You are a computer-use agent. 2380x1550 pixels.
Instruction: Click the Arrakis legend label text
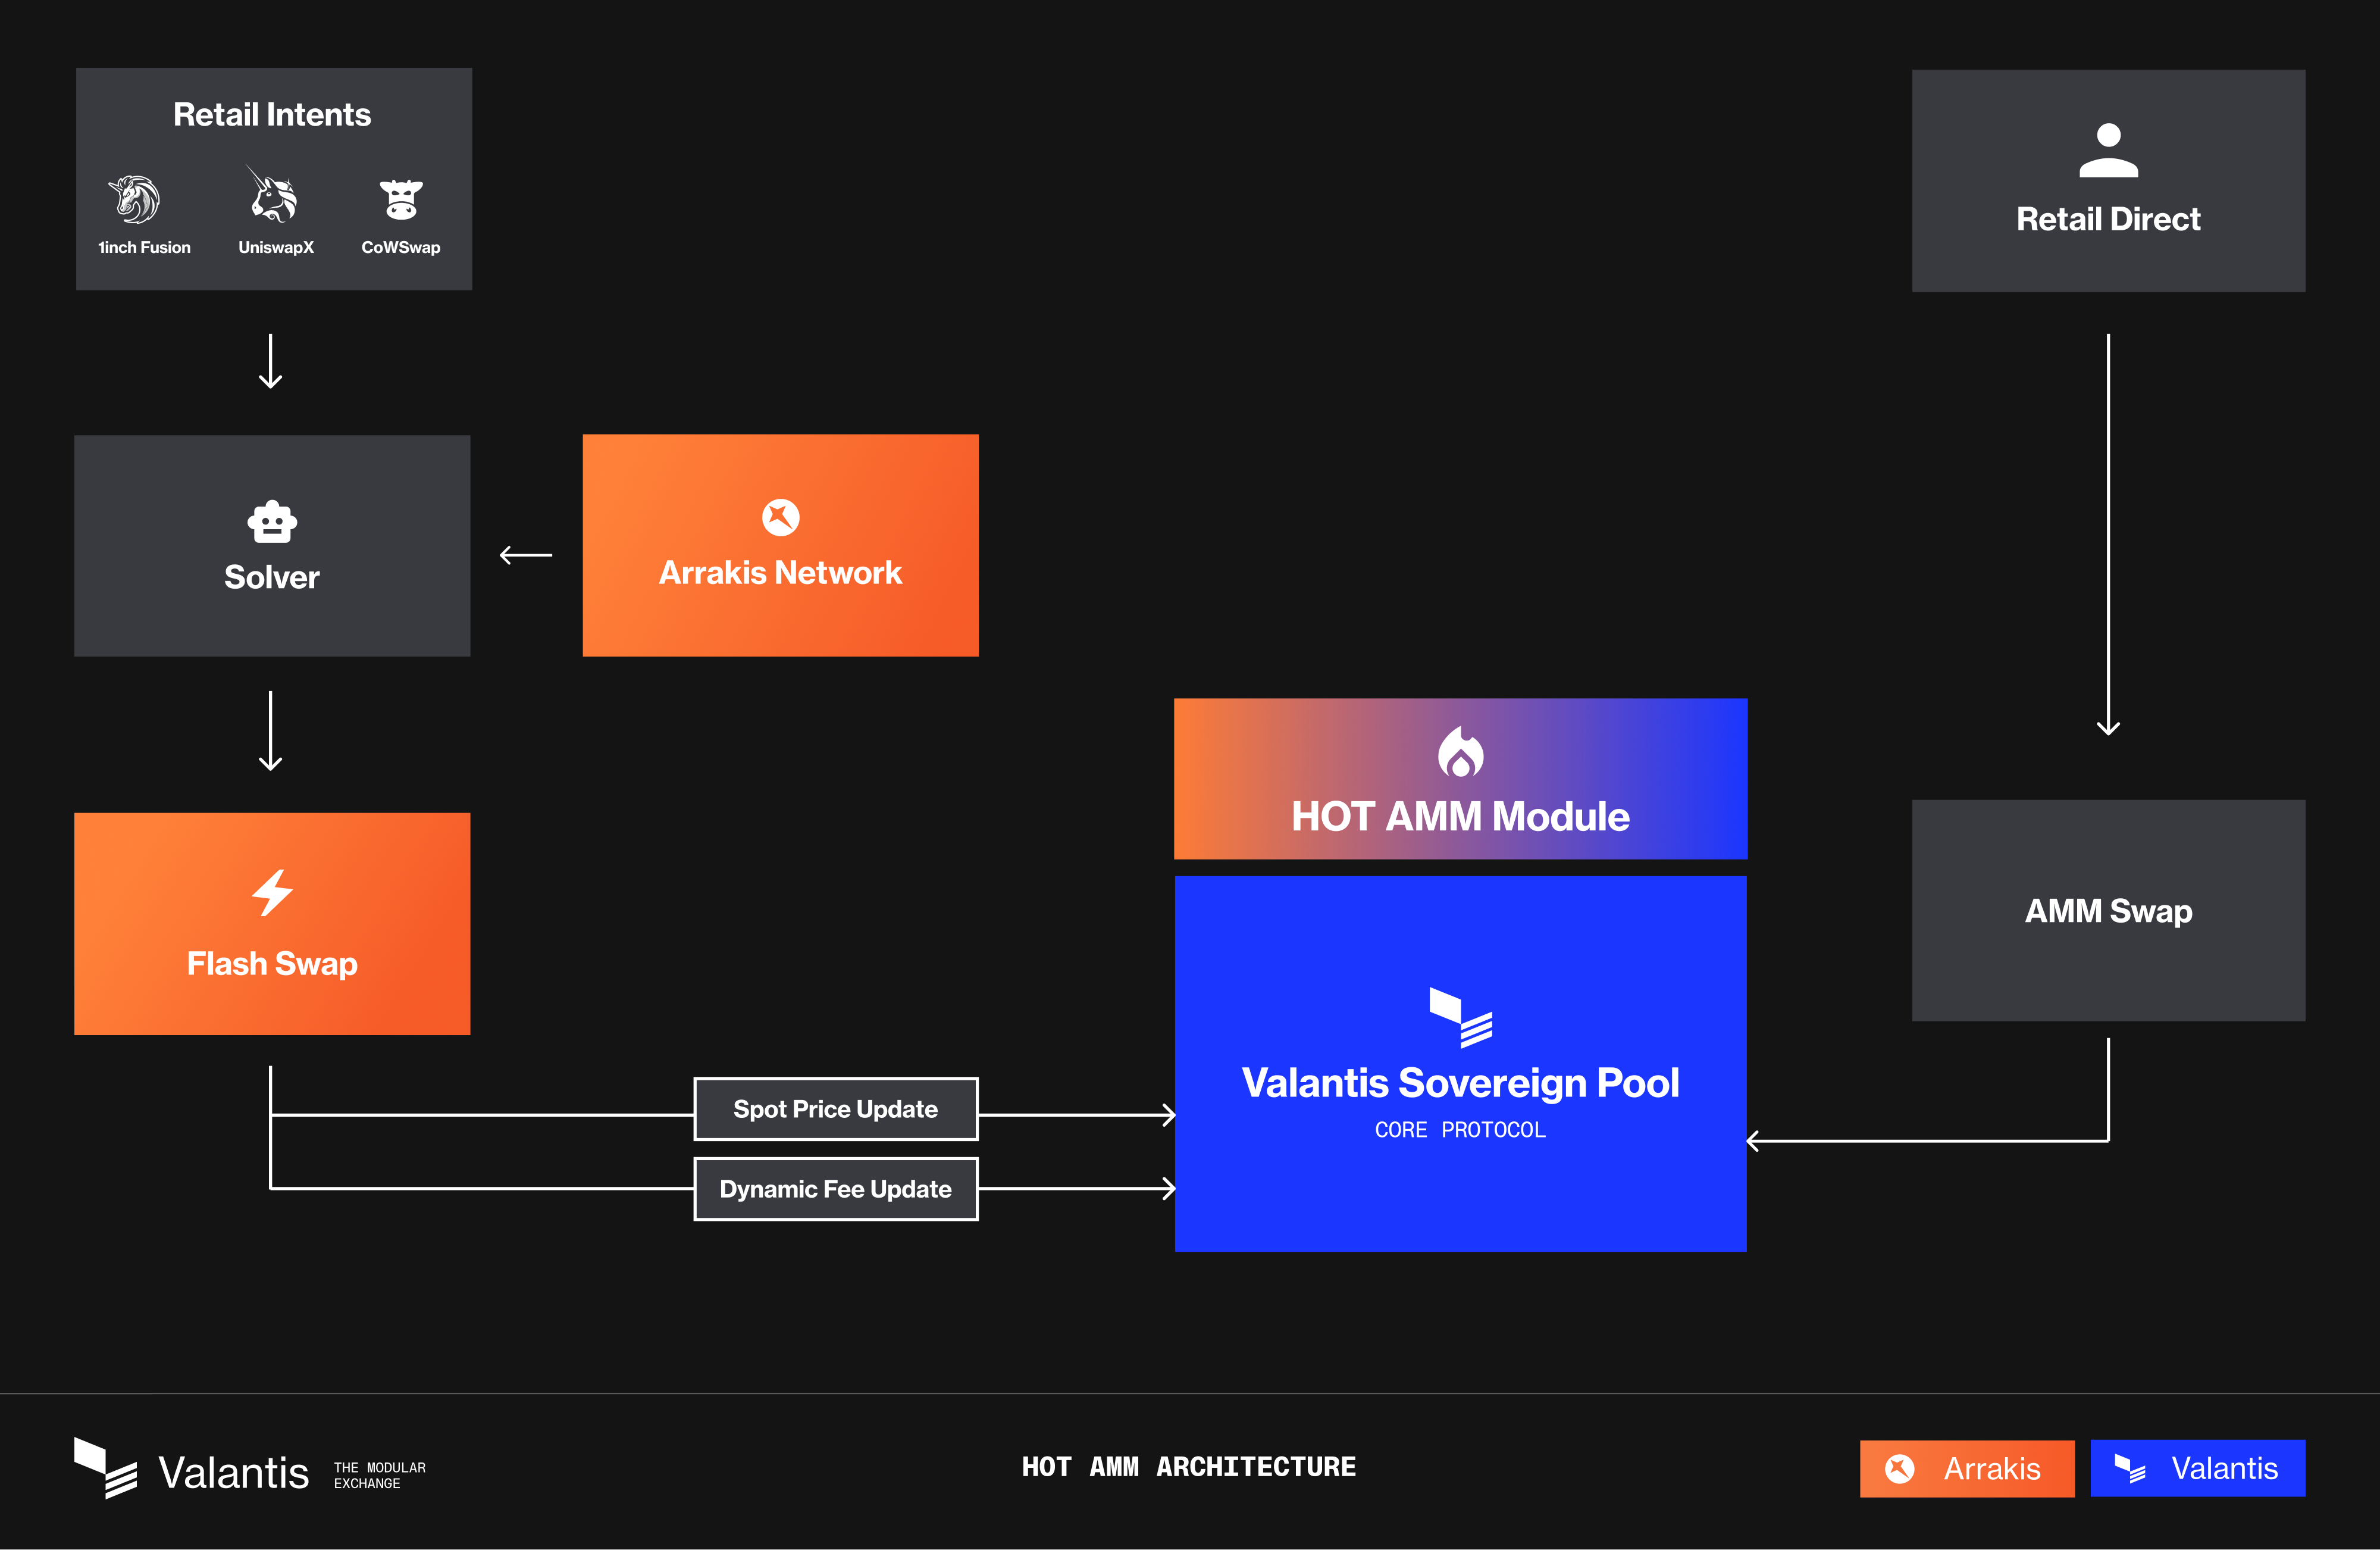click(1992, 1468)
